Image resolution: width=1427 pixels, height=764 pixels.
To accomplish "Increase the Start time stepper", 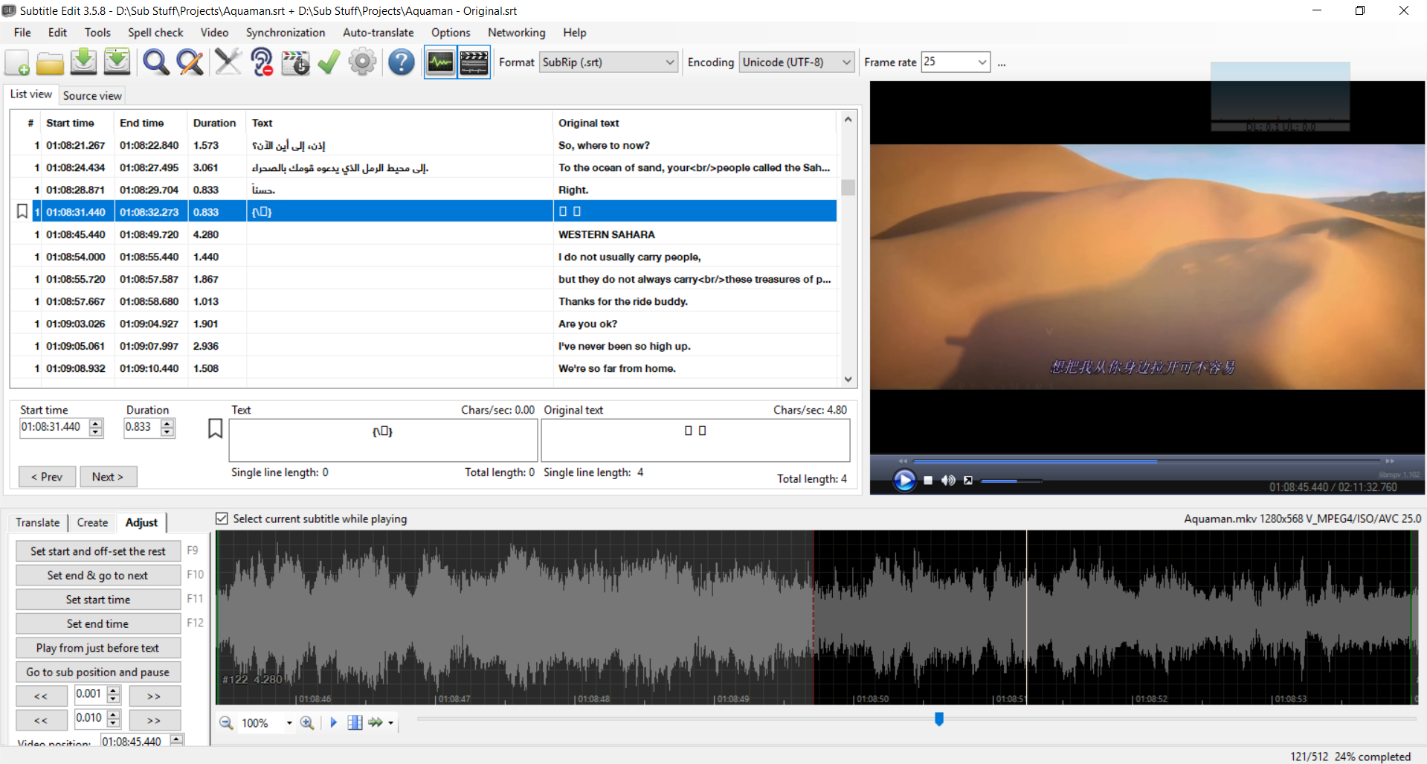I will [x=96, y=423].
